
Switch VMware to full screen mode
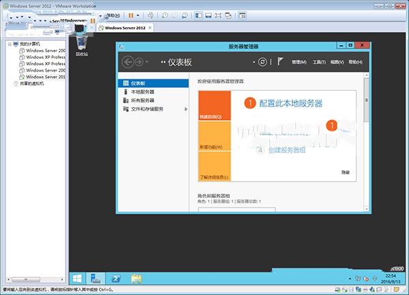coord(218,16)
